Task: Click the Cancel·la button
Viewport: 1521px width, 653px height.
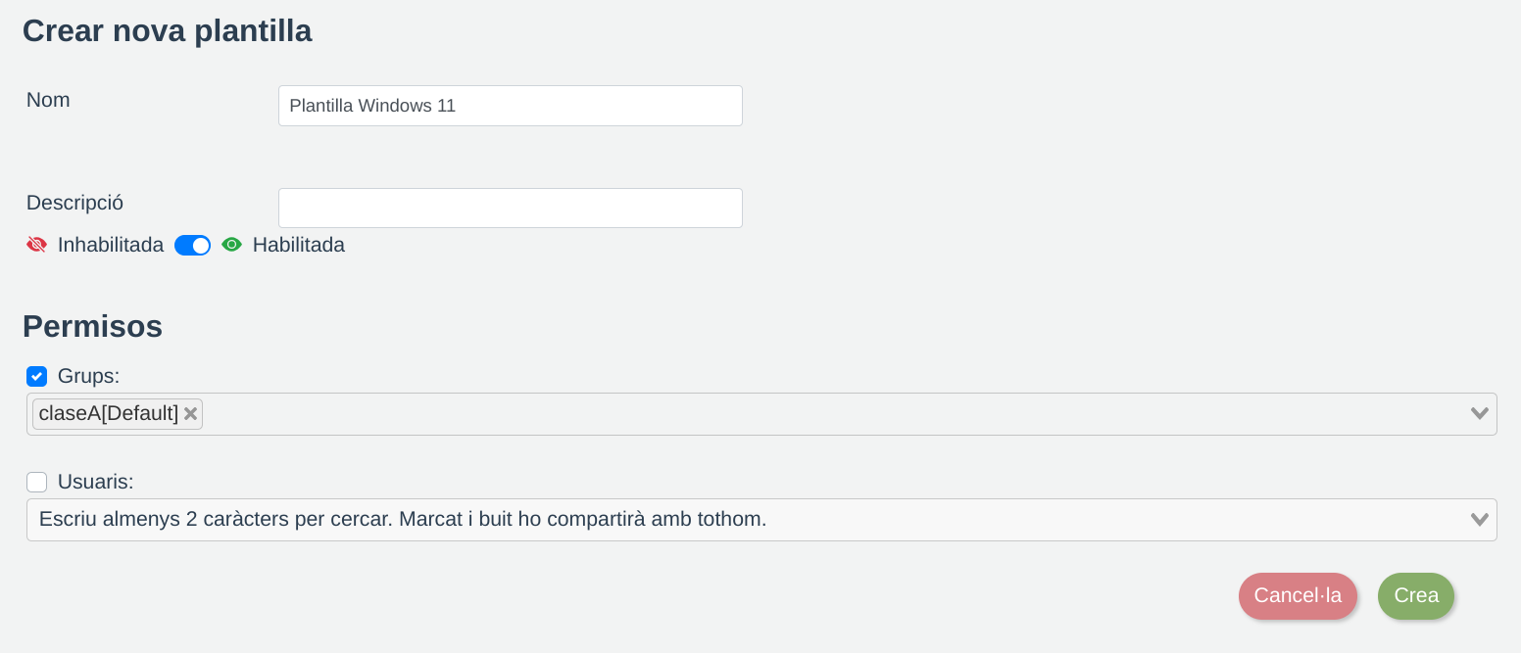Action: [x=1298, y=596]
